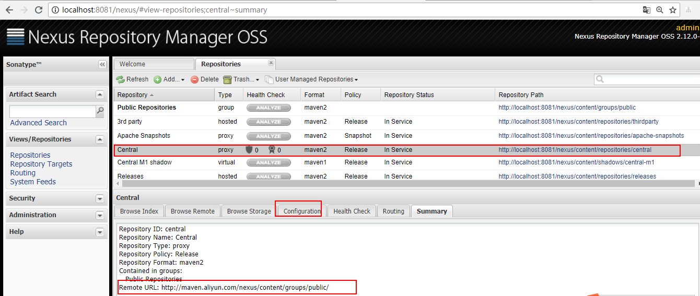Collapse the Views/Repositories panel

click(x=100, y=139)
